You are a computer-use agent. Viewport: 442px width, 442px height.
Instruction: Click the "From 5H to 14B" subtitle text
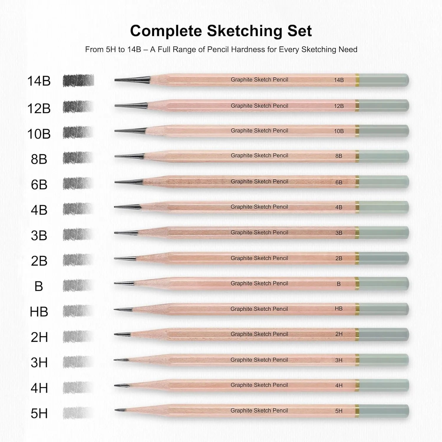point(221,50)
